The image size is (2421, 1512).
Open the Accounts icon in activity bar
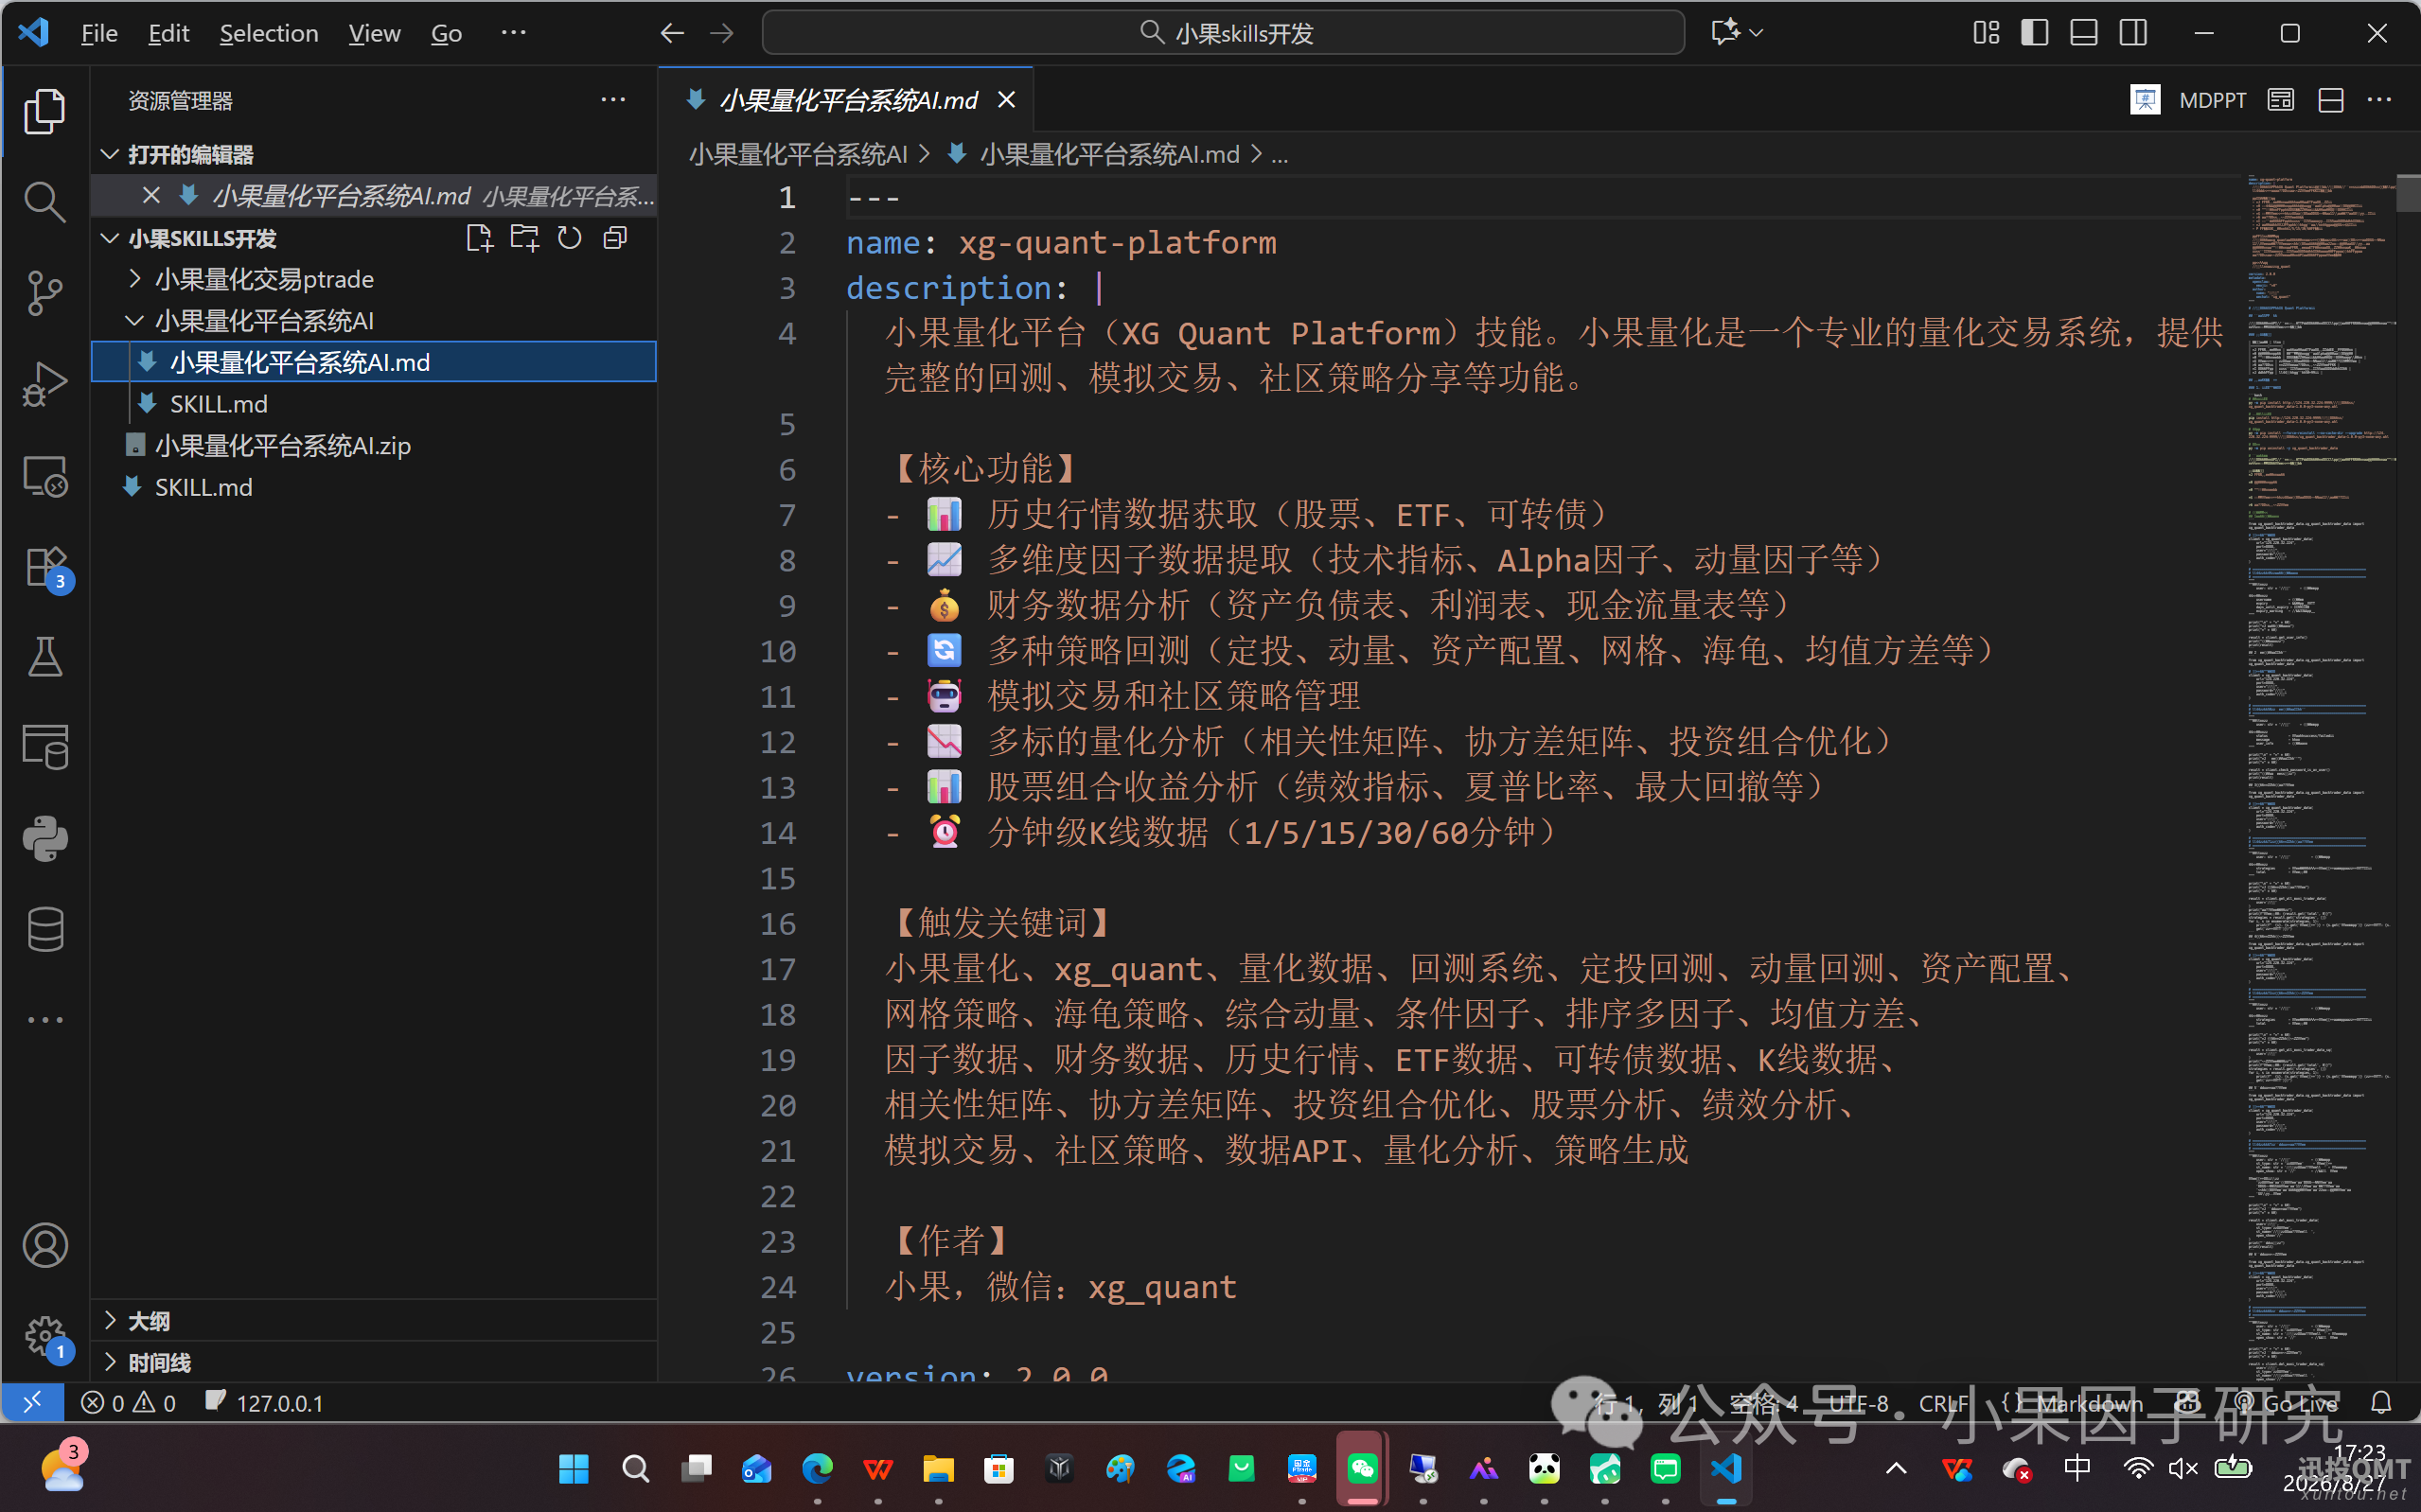[x=45, y=1245]
